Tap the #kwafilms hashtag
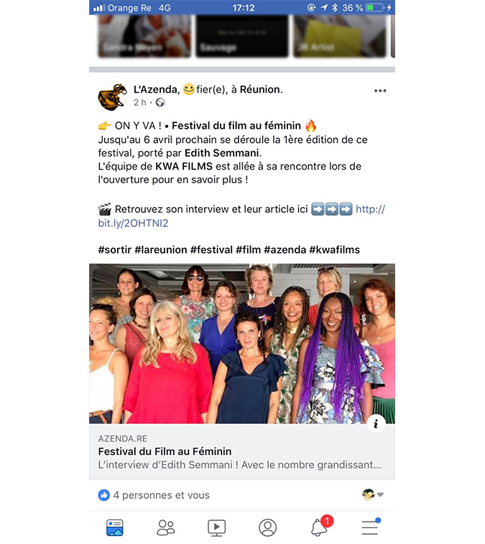The image size is (485, 544). click(334, 250)
